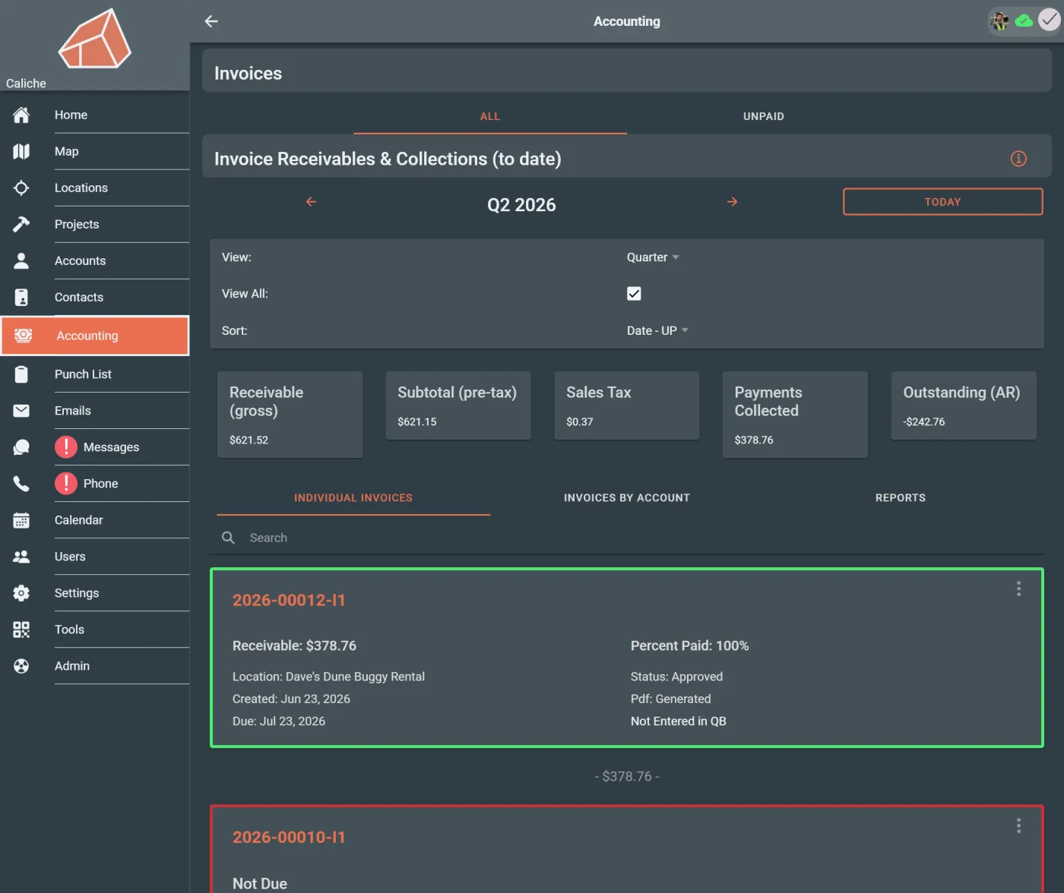The image size is (1064, 893).
Task: Click the Settings gear icon
Action: pos(21,593)
